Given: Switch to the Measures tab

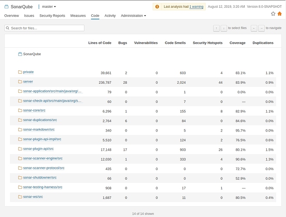Looking at the screenshot, I should point(78,16).
